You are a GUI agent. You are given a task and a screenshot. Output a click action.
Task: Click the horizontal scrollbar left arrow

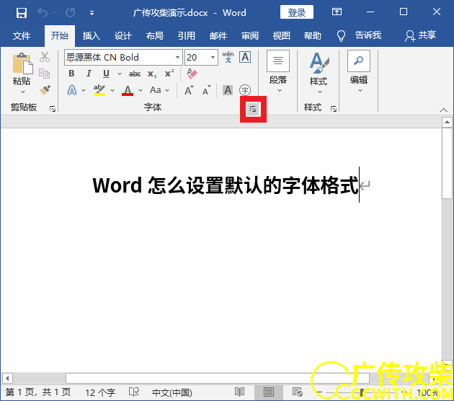[x=7, y=378]
